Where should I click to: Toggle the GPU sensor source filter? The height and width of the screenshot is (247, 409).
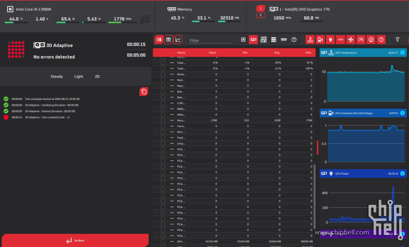[x=253, y=40]
